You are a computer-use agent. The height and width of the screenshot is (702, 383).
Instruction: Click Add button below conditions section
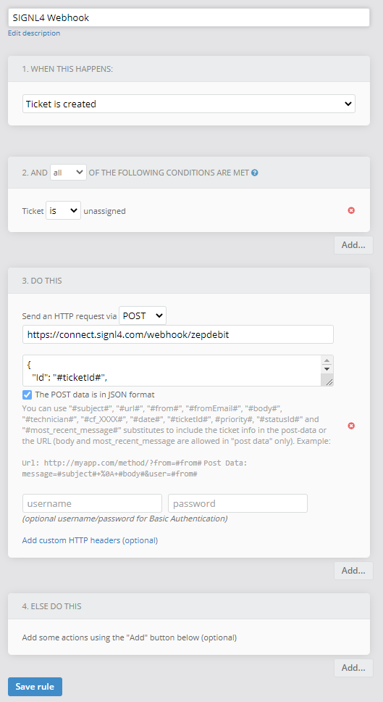(x=353, y=245)
